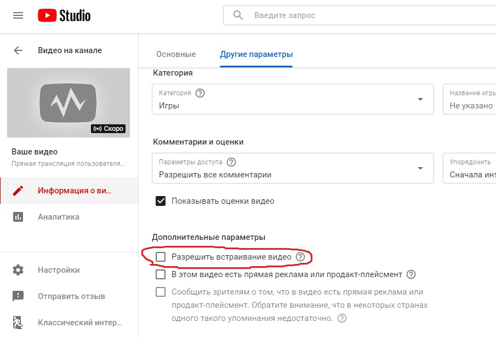
Task: Click the Отправить отзыв feedback icon
Action: click(18, 296)
